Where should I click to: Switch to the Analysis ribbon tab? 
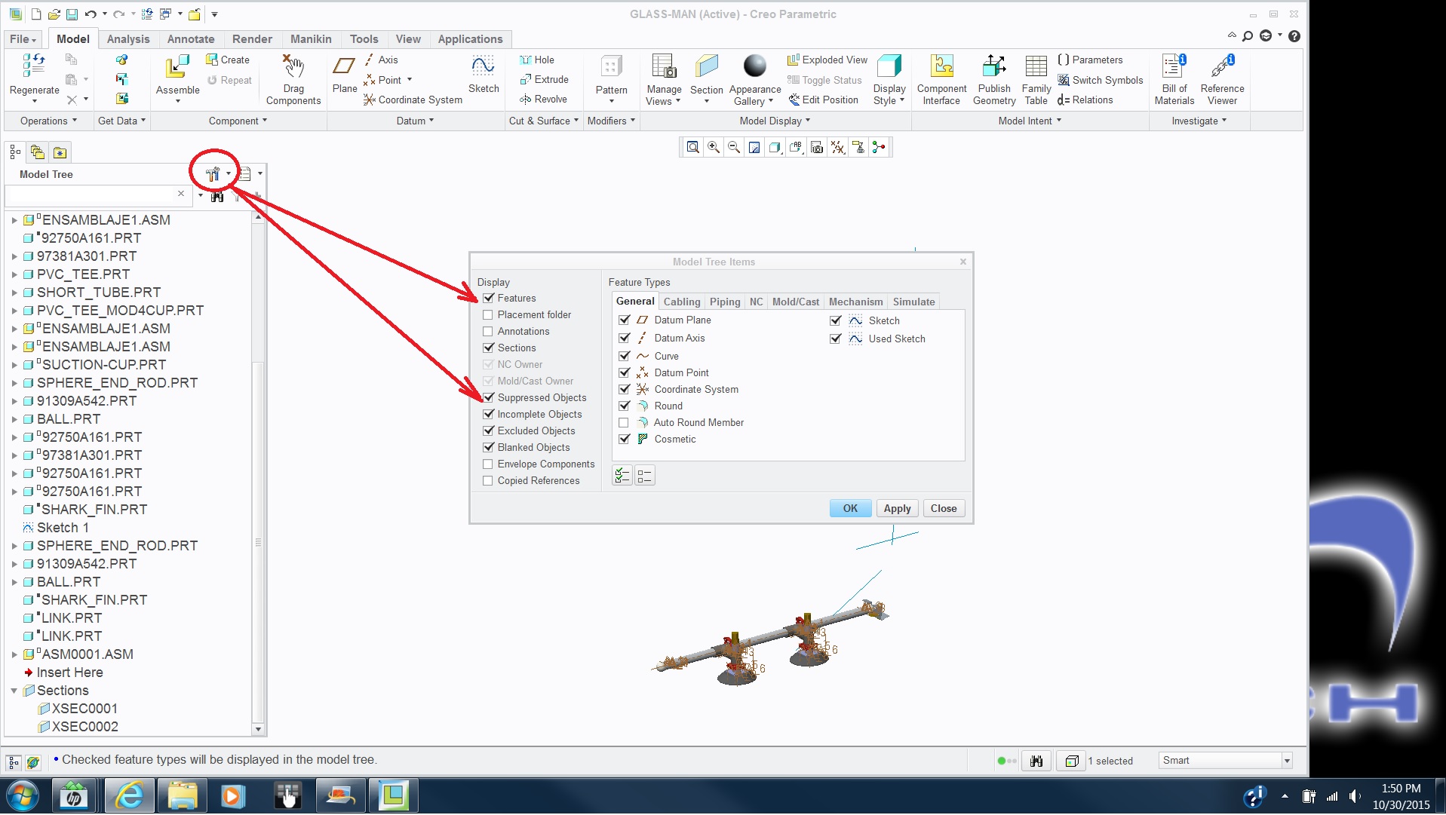point(128,39)
